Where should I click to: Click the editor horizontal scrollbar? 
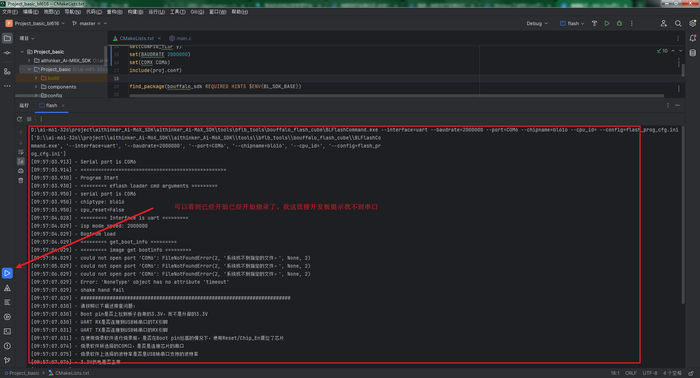[397, 96]
